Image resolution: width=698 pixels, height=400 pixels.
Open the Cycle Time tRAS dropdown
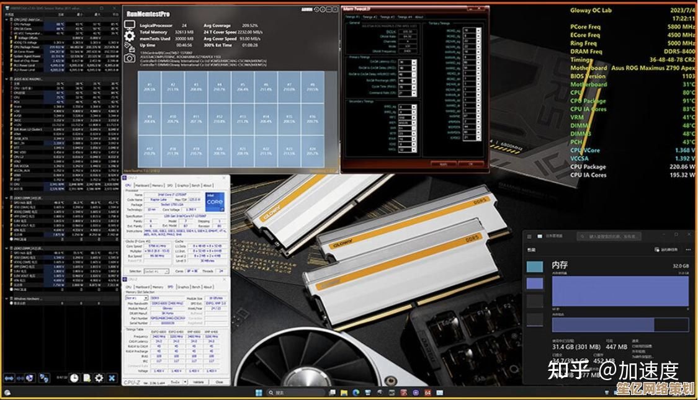(414, 87)
